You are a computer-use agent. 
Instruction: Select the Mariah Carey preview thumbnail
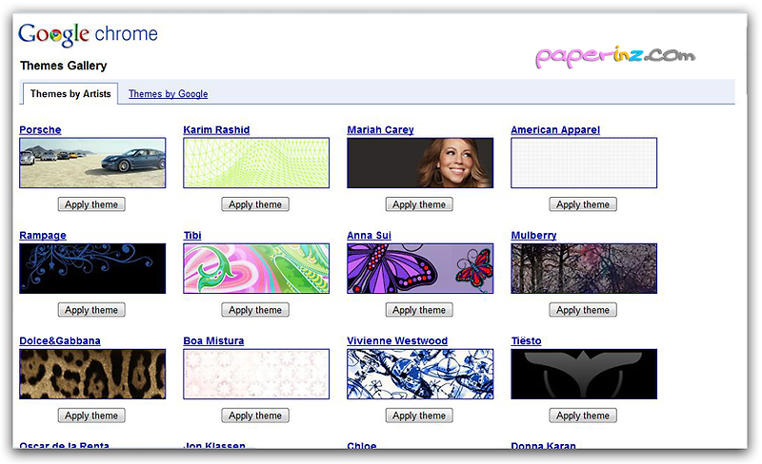pos(420,163)
